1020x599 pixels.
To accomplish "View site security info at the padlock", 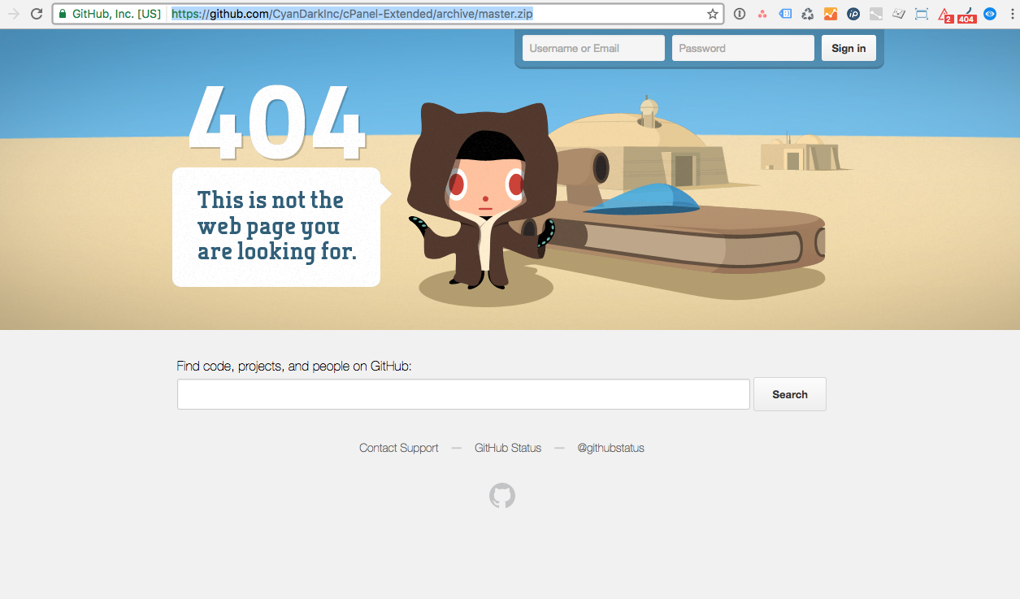I will point(63,14).
